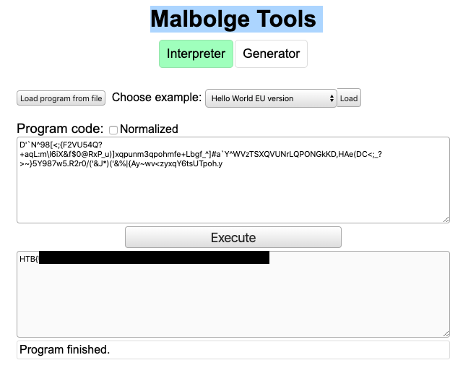The width and height of the screenshot is (463, 368).
Task: Click the Normalized label text
Action: (x=148, y=129)
